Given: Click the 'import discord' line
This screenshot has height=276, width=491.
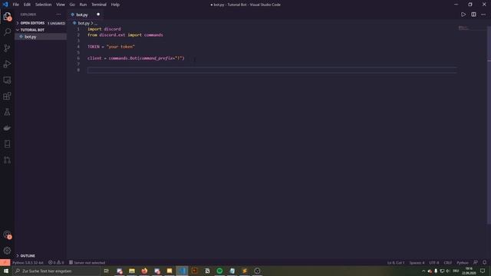Looking at the screenshot, I should (x=104, y=29).
